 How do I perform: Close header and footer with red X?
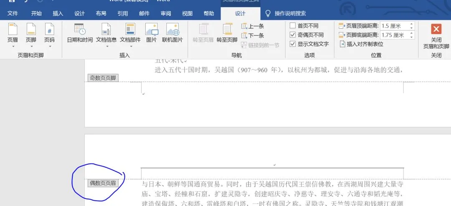[436, 29]
